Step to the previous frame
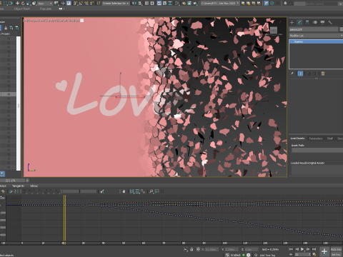The image size is (343, 257). pos(297,249)
